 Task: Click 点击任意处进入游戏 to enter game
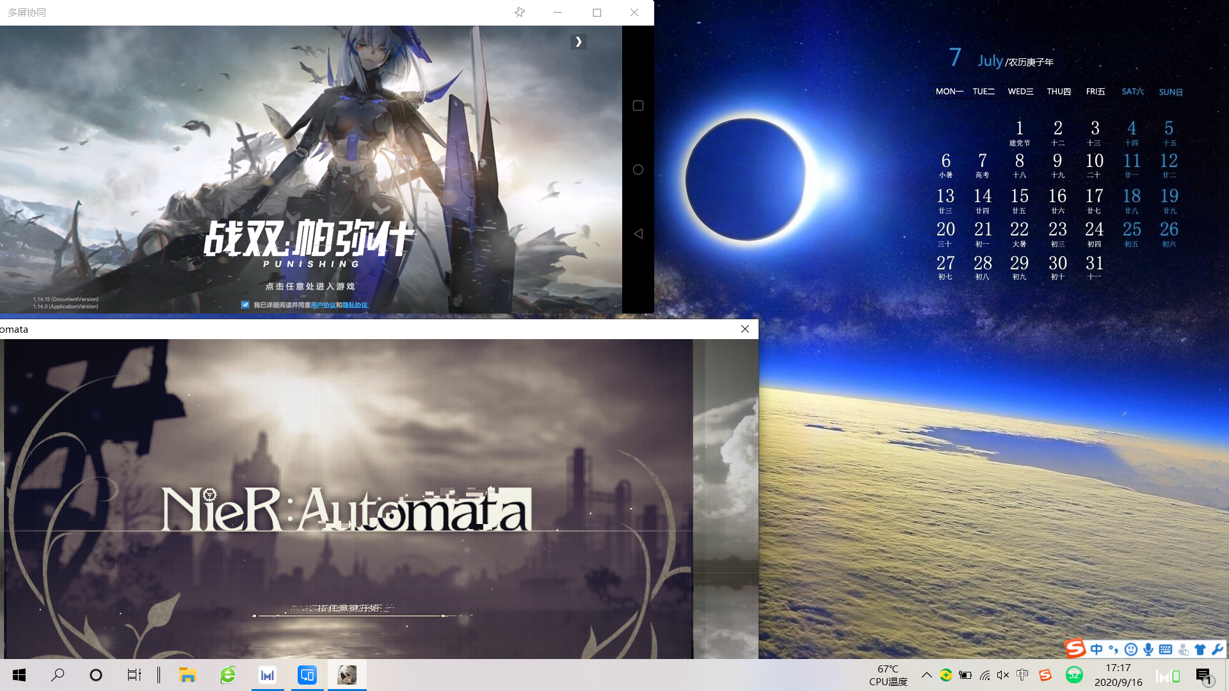310,286
